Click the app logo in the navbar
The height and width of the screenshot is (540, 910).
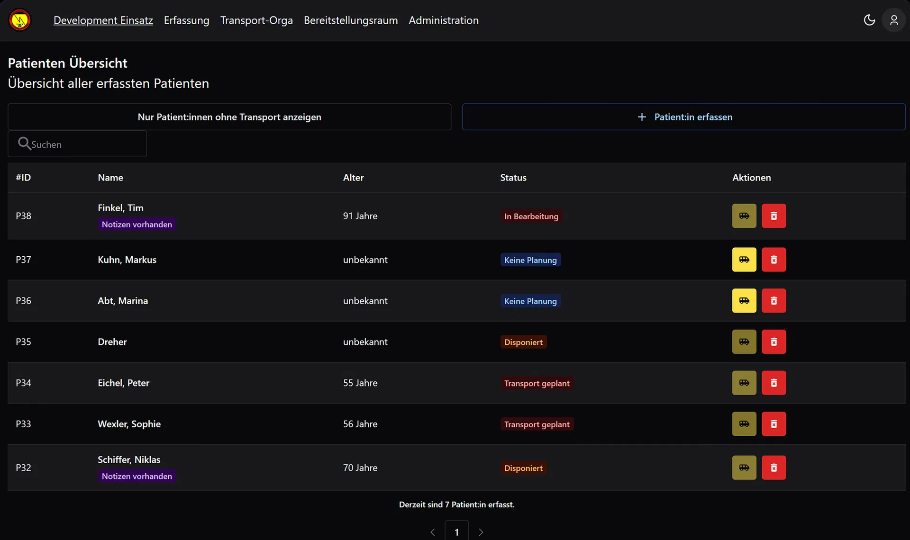(x=20, y=20)
